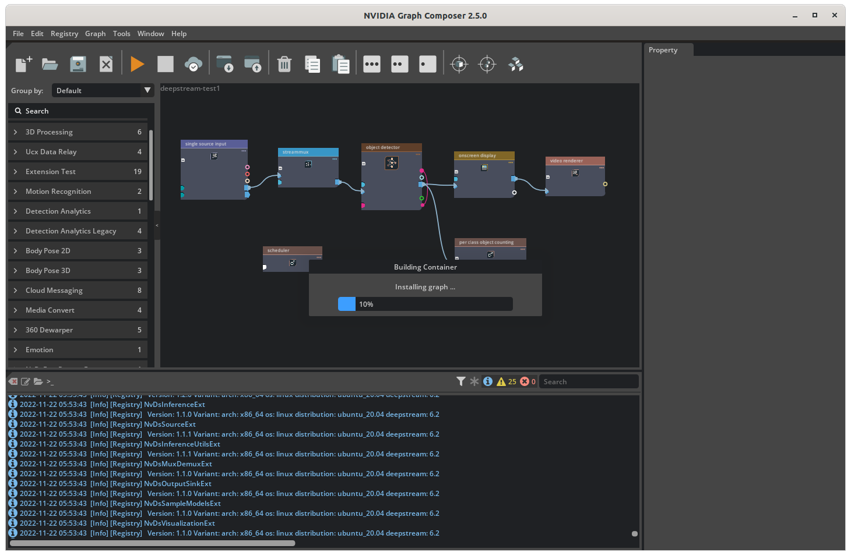Click the console horizontal scrollbar
851x556 pixels.
point(153,543)
